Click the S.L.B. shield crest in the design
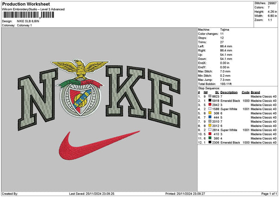The image size is (279, 197). click(80, 101)
